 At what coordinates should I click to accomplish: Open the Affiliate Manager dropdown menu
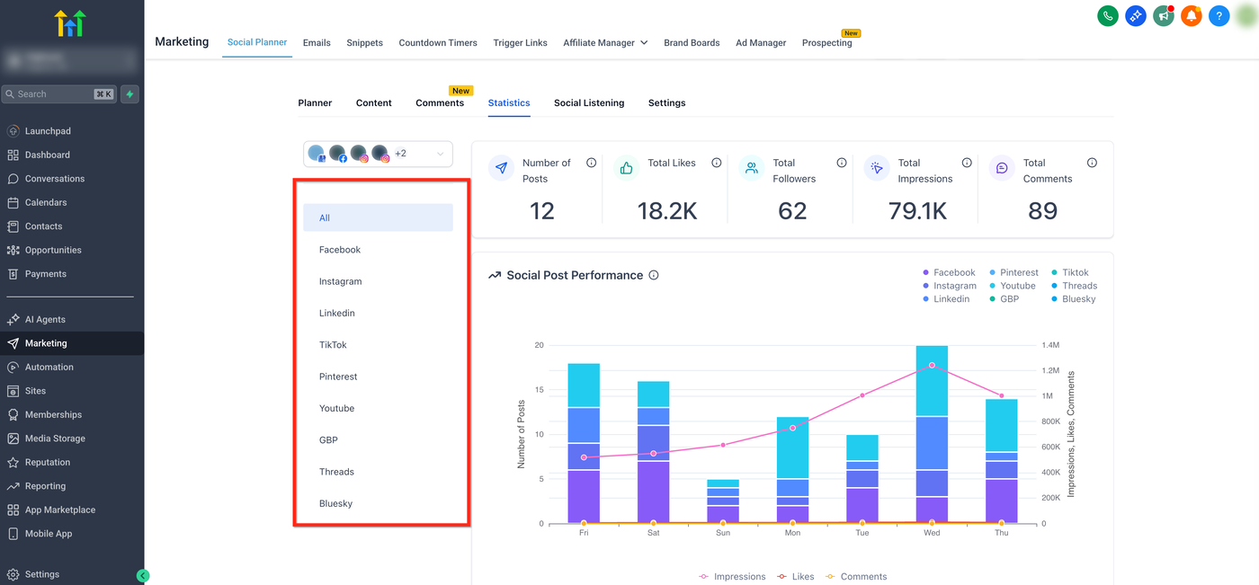pyautogui.click(x=605, y=42)
